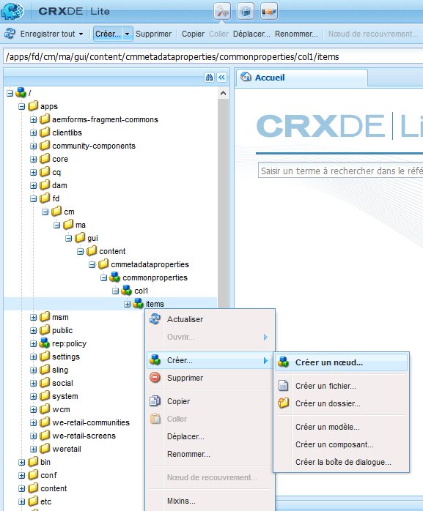Collapse the apps tree node
Image resolution: width=423 pixels, height=511 pixels.
tap(21, 106)
